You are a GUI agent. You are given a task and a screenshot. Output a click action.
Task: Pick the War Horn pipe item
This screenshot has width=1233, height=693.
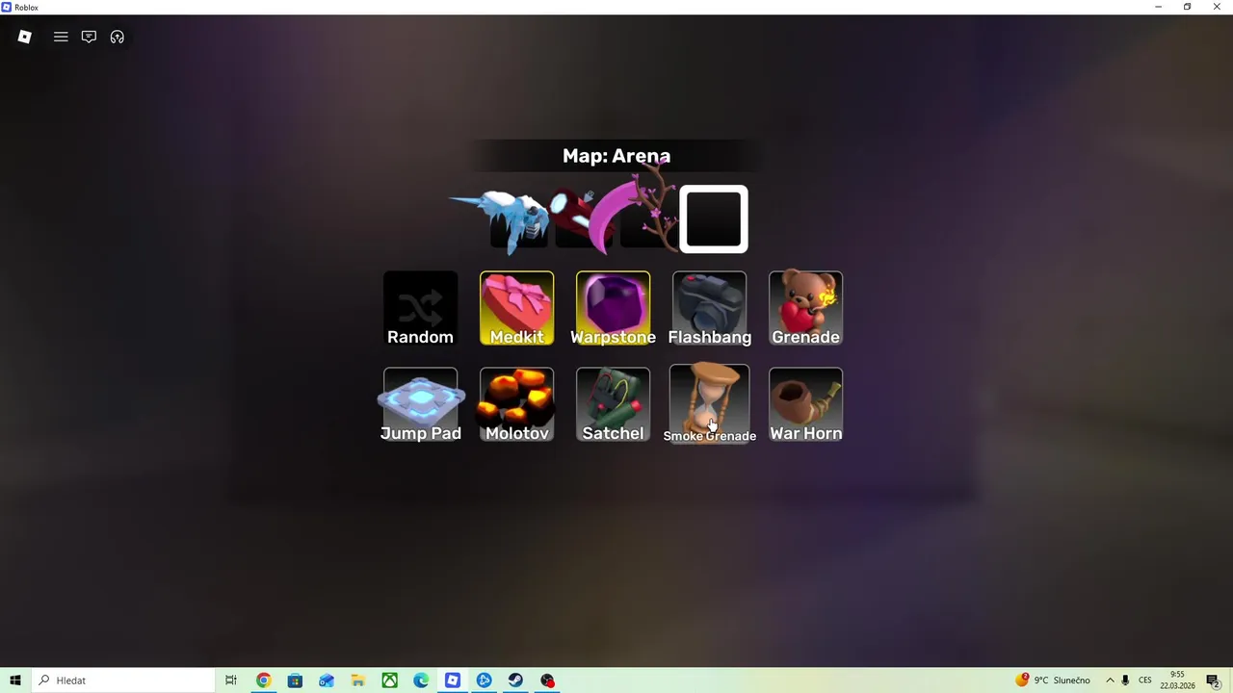point(806,405)
